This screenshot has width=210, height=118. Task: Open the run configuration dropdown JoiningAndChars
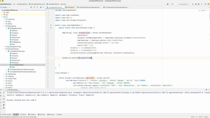pyautogui.click(x=183, y=4)
